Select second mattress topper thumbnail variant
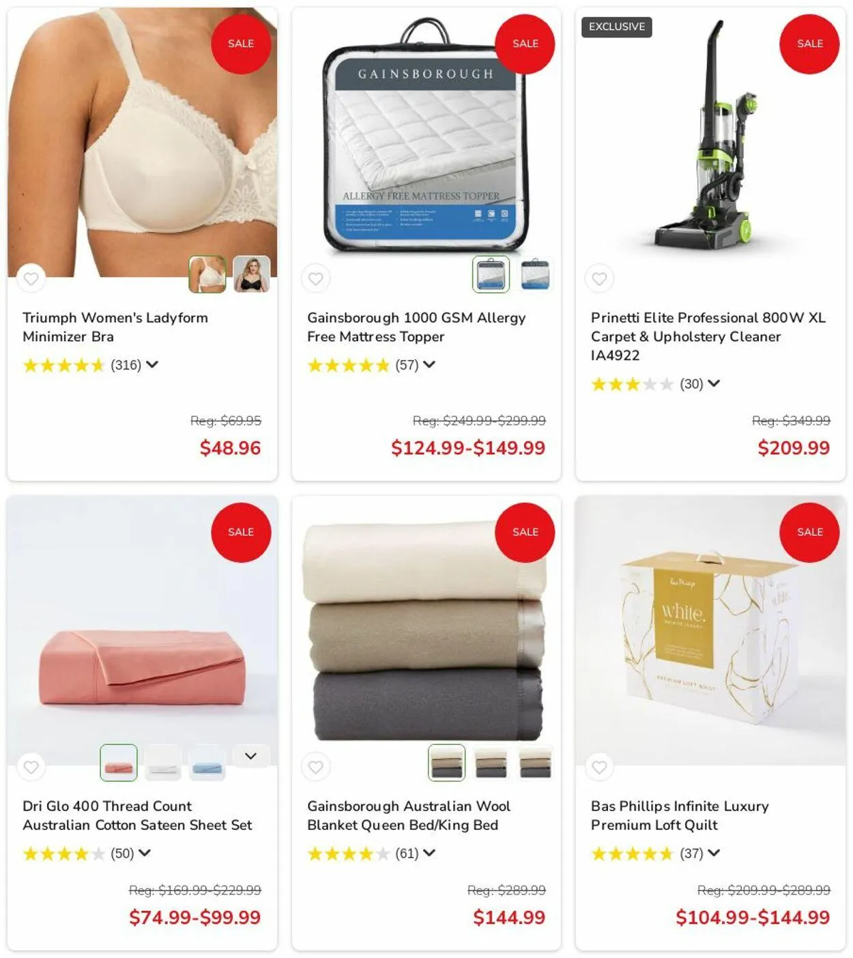Image resolution: width=853 pixels, height=958 pixels. 536,274
